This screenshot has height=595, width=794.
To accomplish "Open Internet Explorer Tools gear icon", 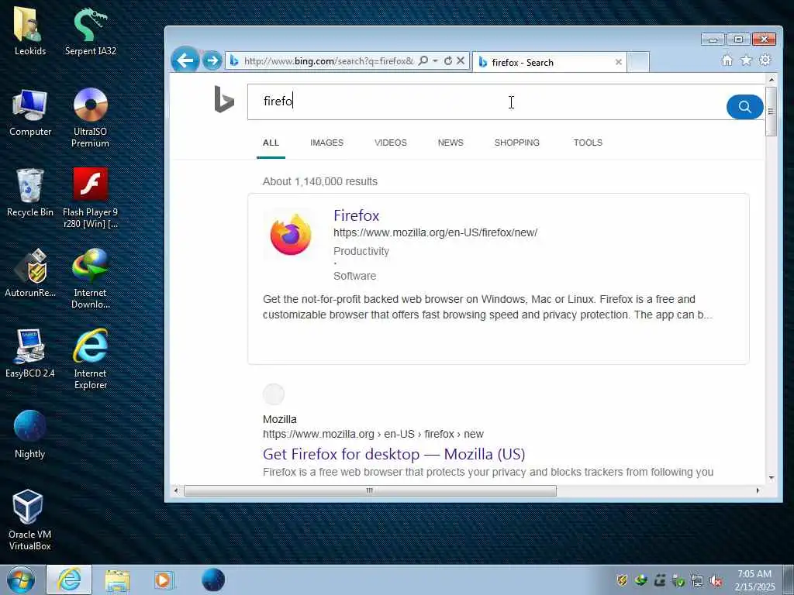I will pos(765,60).
